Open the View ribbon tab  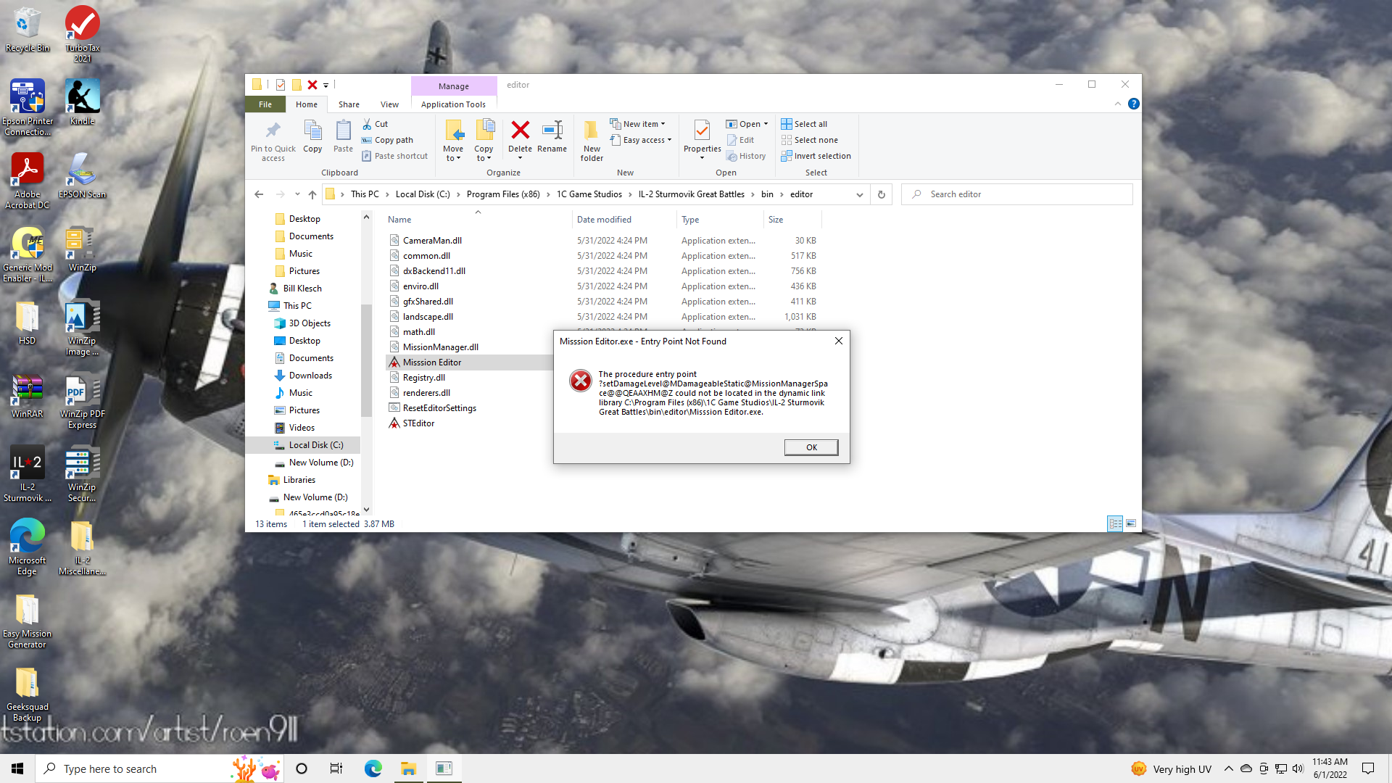pyautogui.click(x=389, y=104)
